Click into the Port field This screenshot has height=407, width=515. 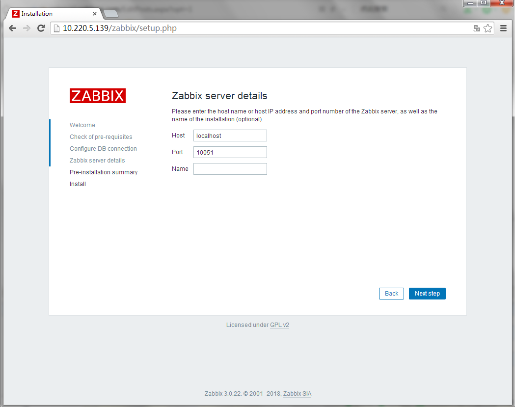click(230, 152)
